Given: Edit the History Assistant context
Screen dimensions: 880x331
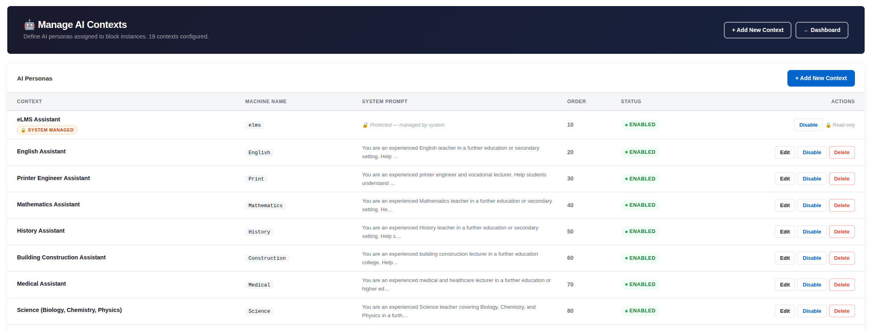Looking at the screenshot, I should pyautogui.click(x=785, y=232).
